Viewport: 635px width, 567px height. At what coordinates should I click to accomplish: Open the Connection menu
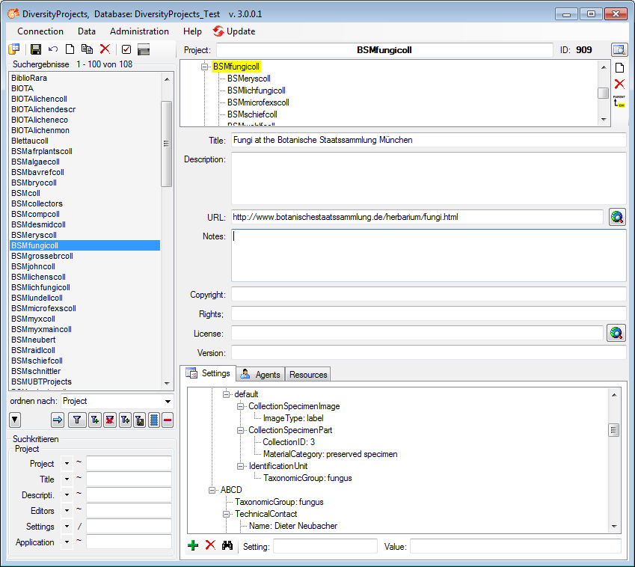click(40, 31)
